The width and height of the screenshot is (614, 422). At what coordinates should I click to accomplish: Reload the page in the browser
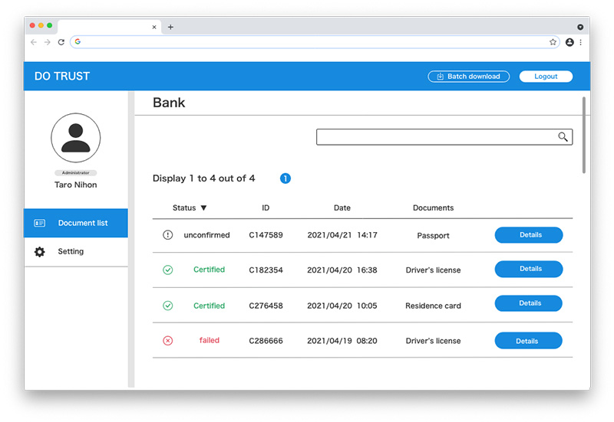(61, 42)
